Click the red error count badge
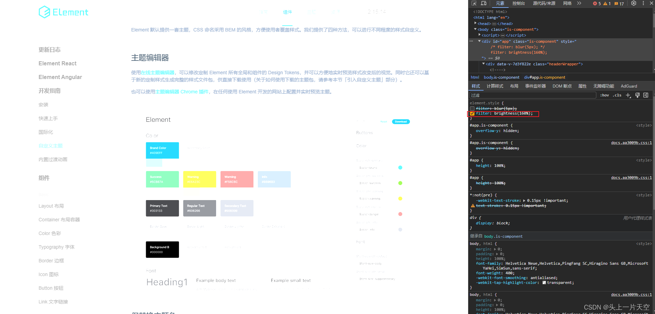The image size is (655, 314). point(596,3)
